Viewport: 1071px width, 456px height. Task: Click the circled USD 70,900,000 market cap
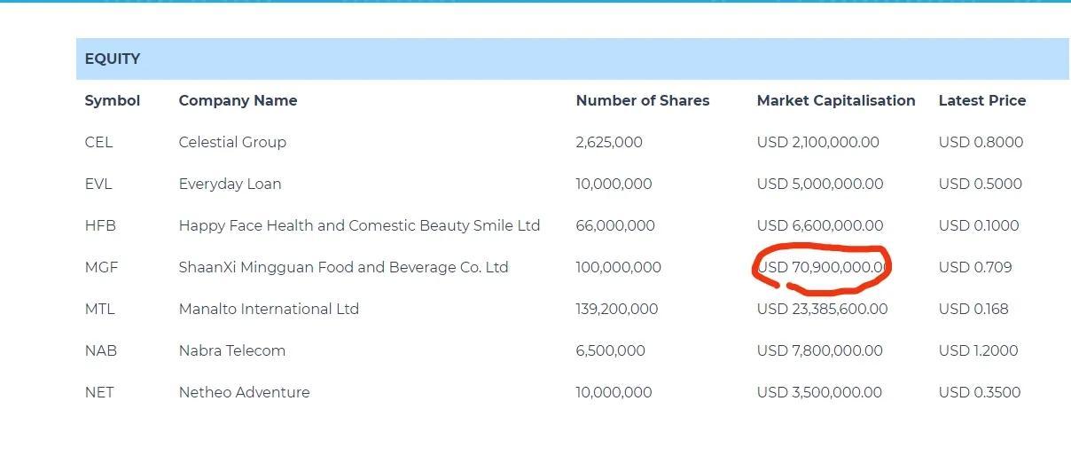tap(822, 268)
